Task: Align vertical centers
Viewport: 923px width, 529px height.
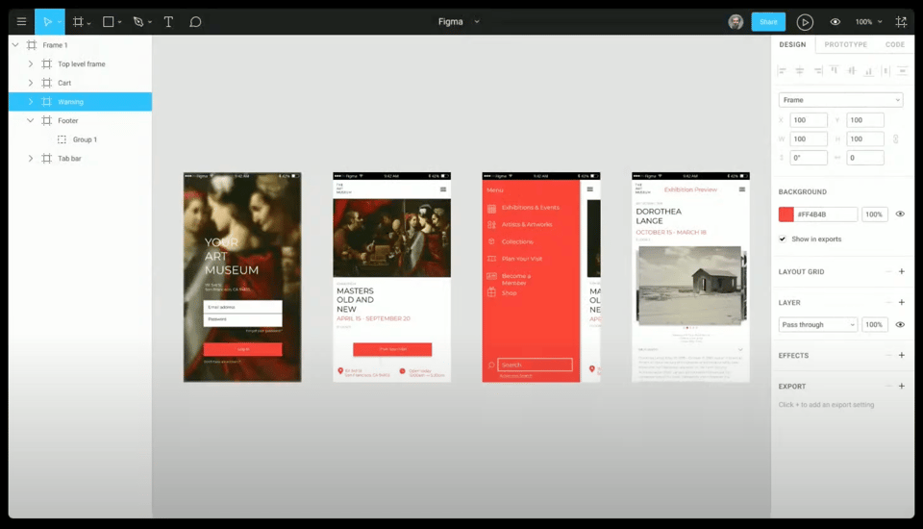Action: click(x=851, y=70)
